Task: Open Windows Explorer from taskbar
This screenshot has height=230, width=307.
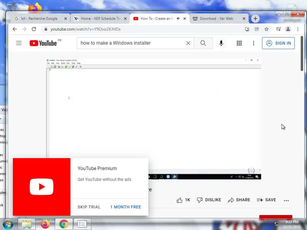Action: [27, 224]
